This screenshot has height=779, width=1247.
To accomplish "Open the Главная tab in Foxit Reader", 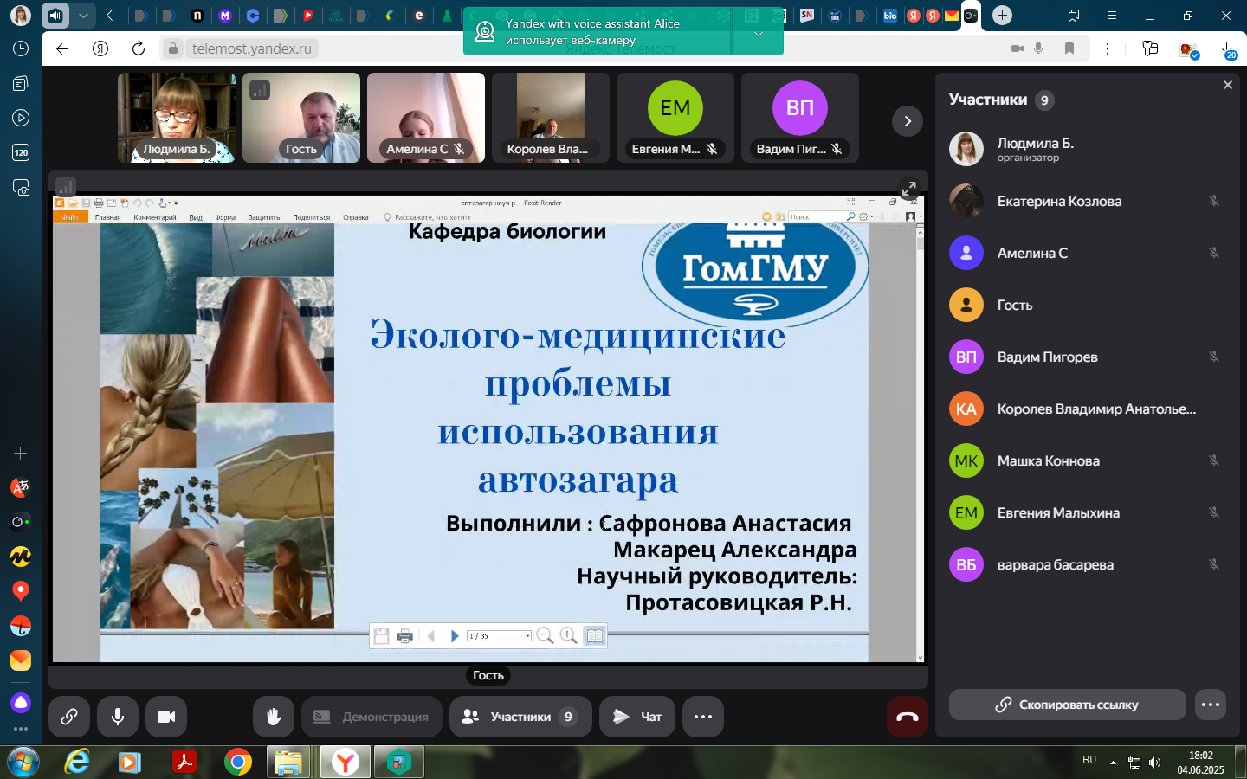I will (x=108, y=217).
